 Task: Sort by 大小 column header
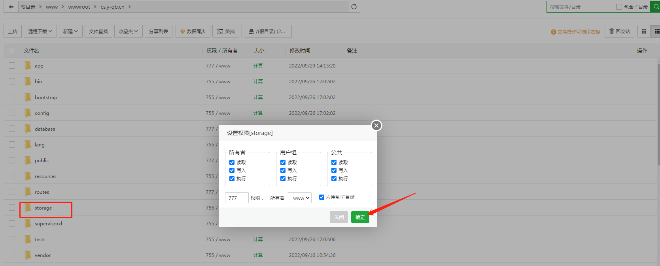click(259, 50)
